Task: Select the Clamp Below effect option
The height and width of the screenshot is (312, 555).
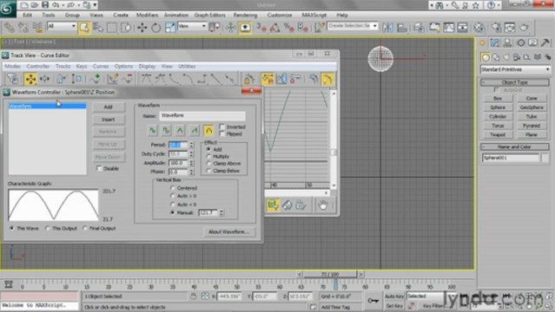Action: click(x=208, y=171)
